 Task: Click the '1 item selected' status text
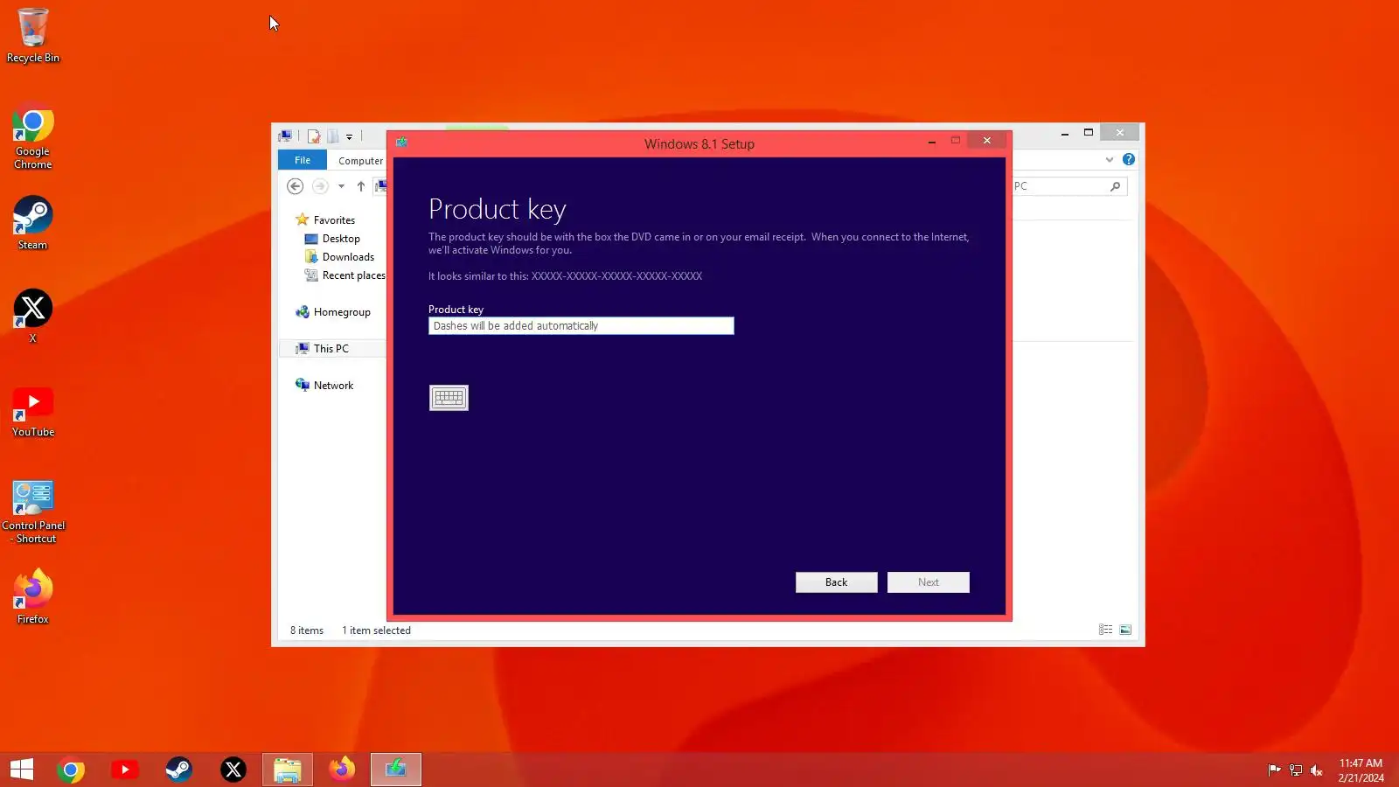click(x=376, y=630)
